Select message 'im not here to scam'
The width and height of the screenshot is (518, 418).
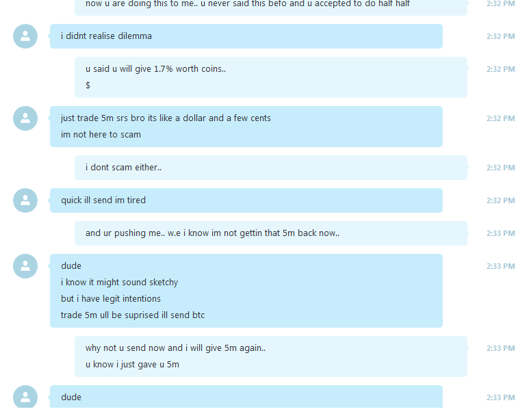click(x=101, y=135)
